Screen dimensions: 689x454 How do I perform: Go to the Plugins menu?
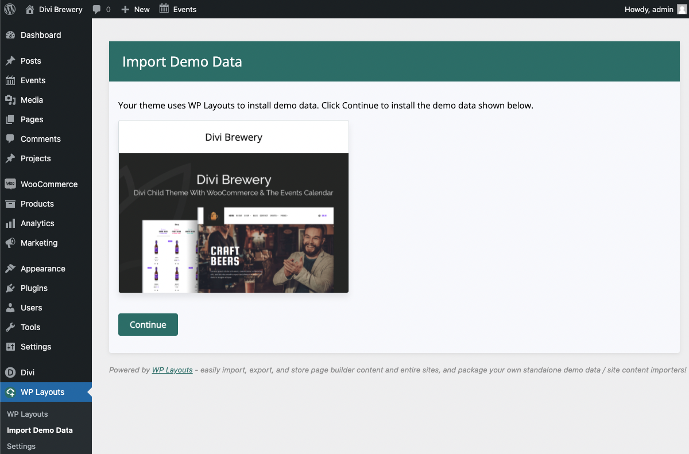[46, 288]
